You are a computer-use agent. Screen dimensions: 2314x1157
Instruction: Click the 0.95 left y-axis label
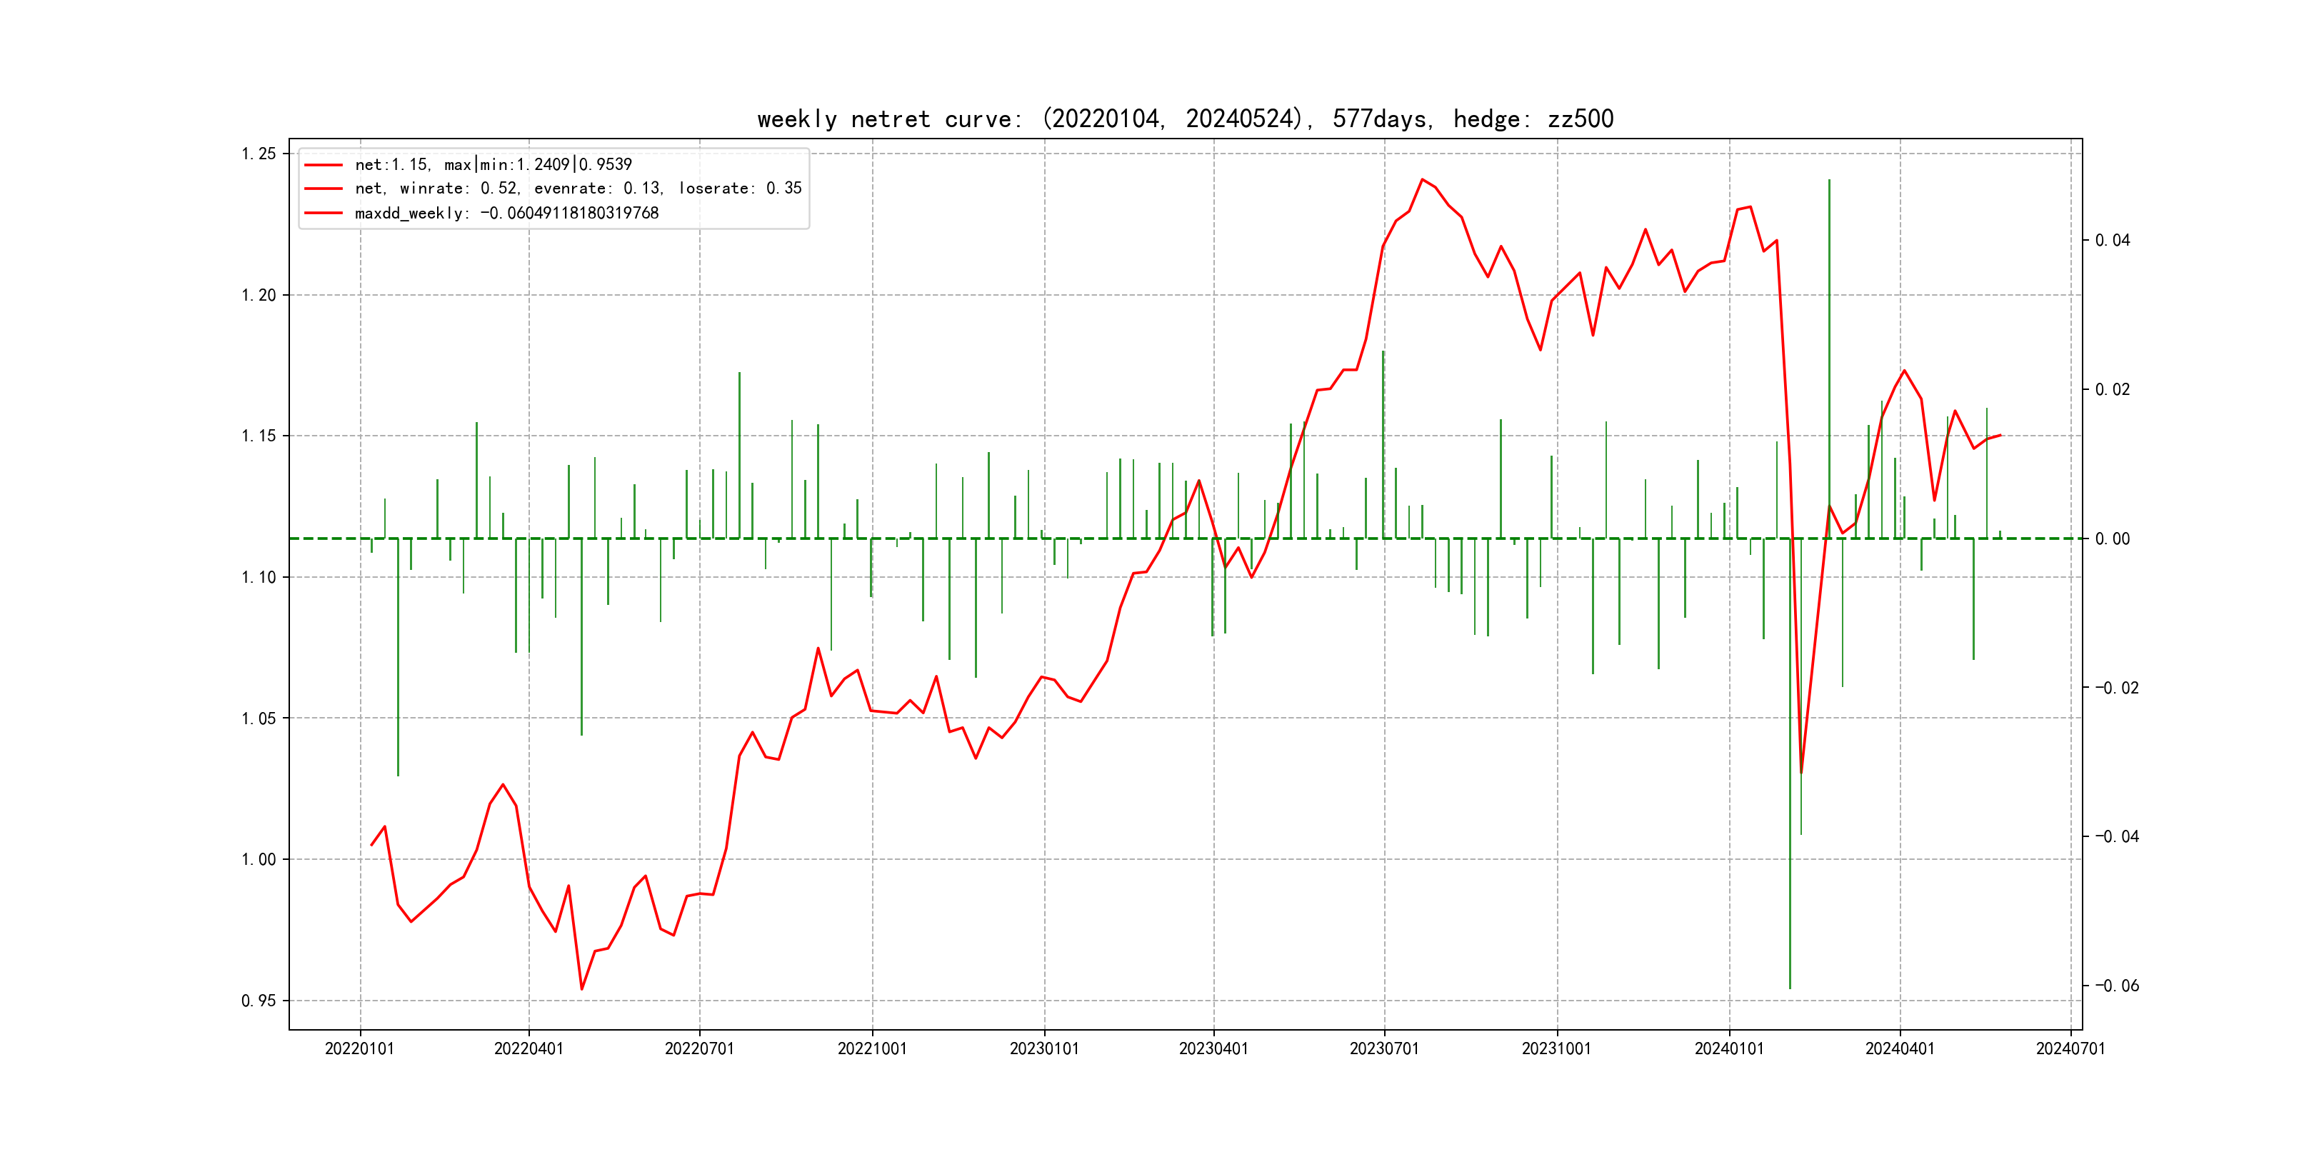259,1001
